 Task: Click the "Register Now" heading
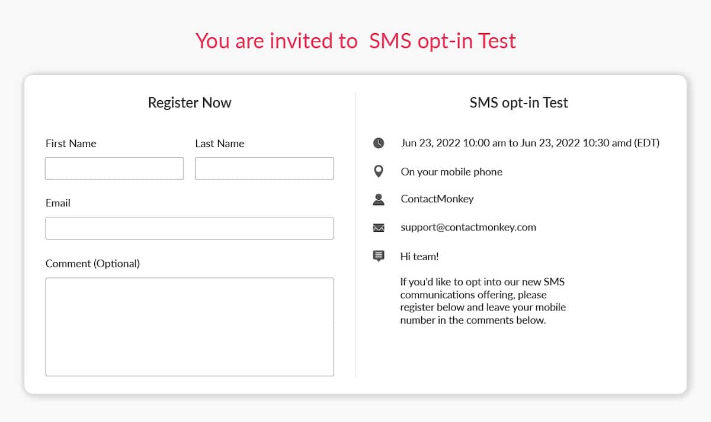point(190,103)
